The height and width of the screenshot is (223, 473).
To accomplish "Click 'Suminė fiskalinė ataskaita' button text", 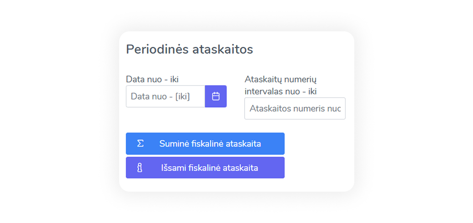I will [x=210, y=144].
